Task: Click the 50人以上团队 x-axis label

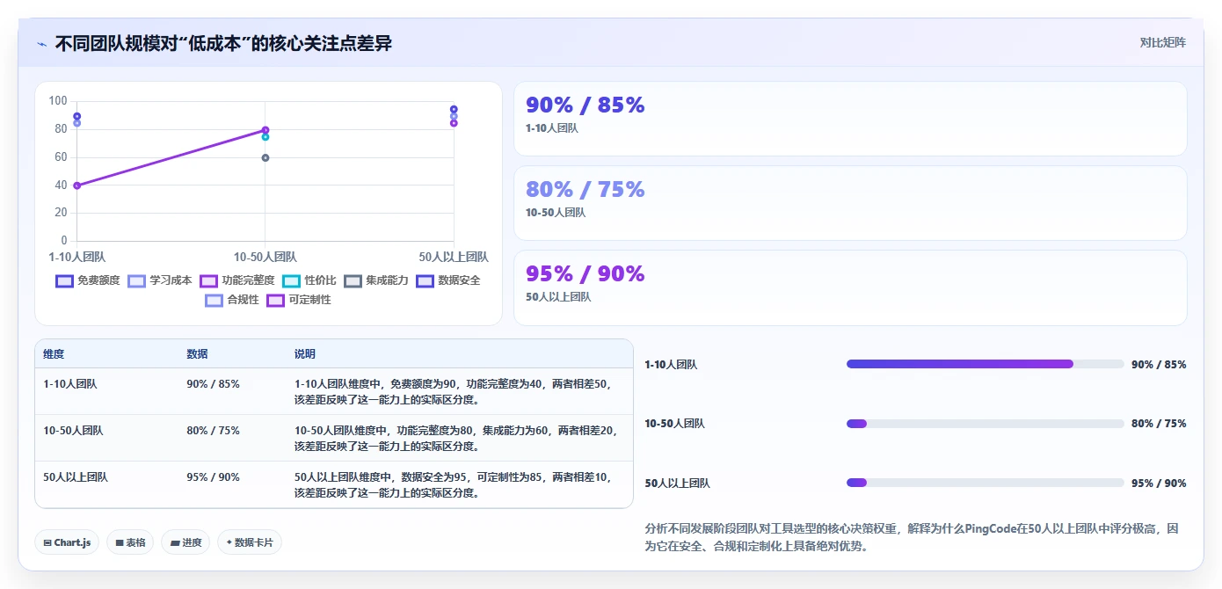Action: pos(454,257)
